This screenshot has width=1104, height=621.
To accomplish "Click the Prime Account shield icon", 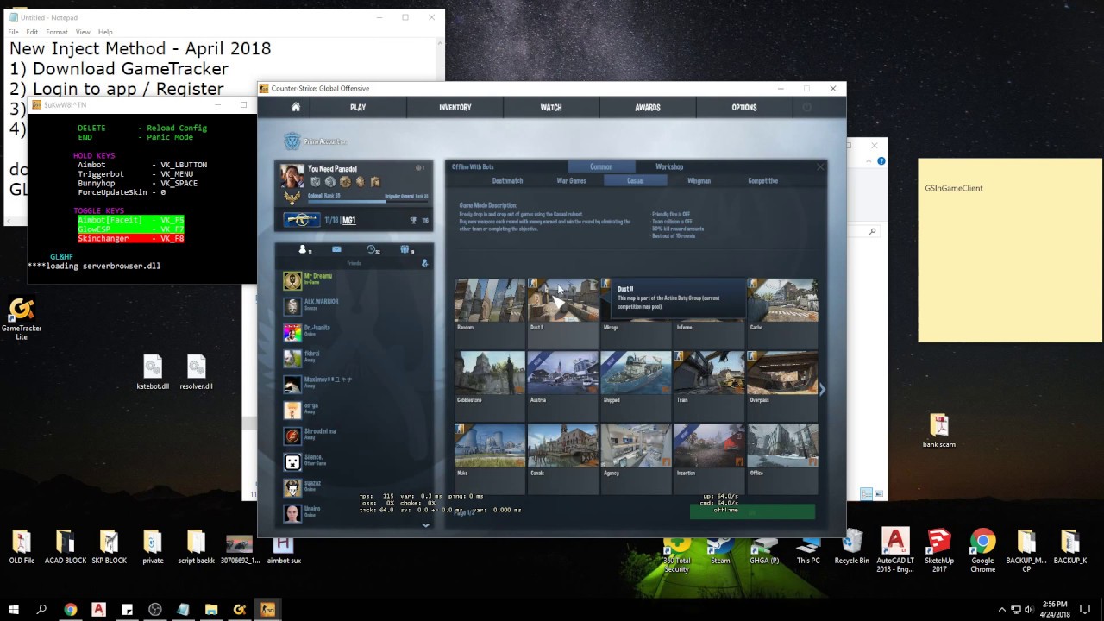I will click(292, 141).
